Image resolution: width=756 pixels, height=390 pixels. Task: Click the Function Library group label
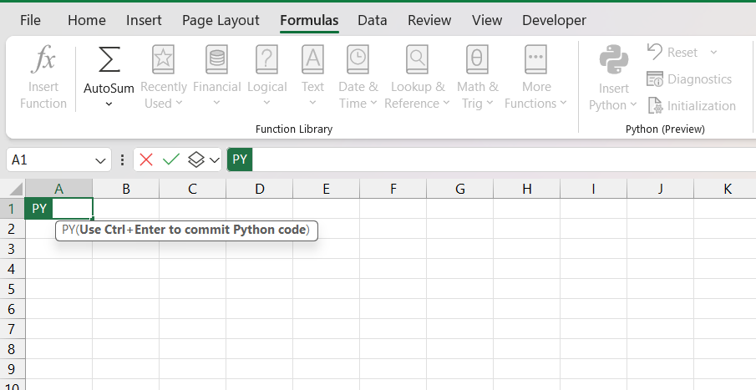point(293,129)
